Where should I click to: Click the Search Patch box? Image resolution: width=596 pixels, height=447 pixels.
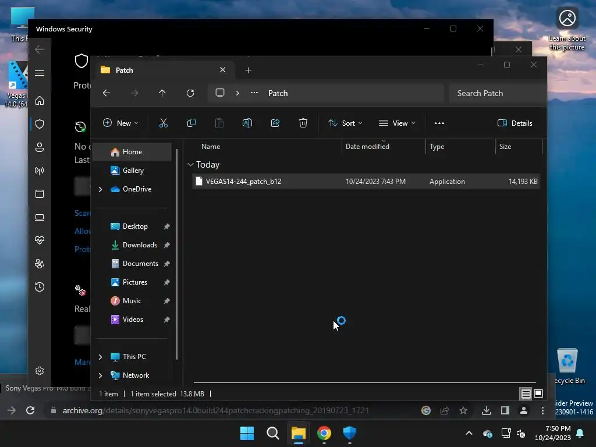pyautogui.click(x=497, y=94)
